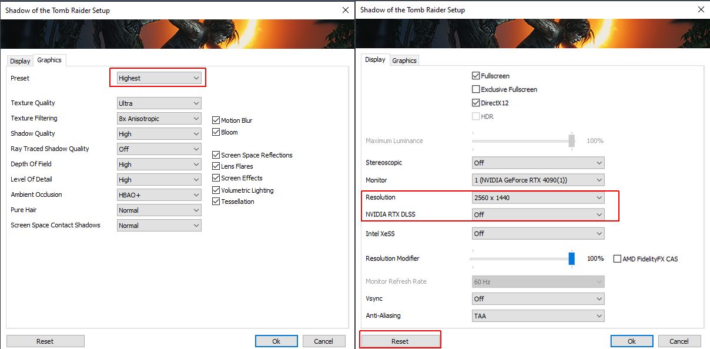710x349 pixels.
Task: Select Display tab in right window
Action: tap(375, 59)
